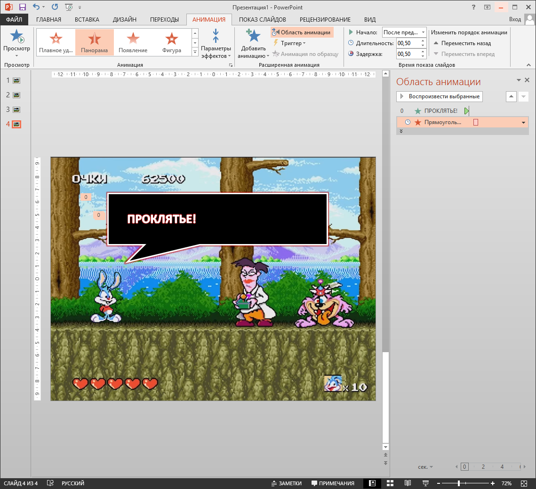The image size is (536, 489).
Task: Go to previous slide double-arrow button
Action: (x=385, y=455)
